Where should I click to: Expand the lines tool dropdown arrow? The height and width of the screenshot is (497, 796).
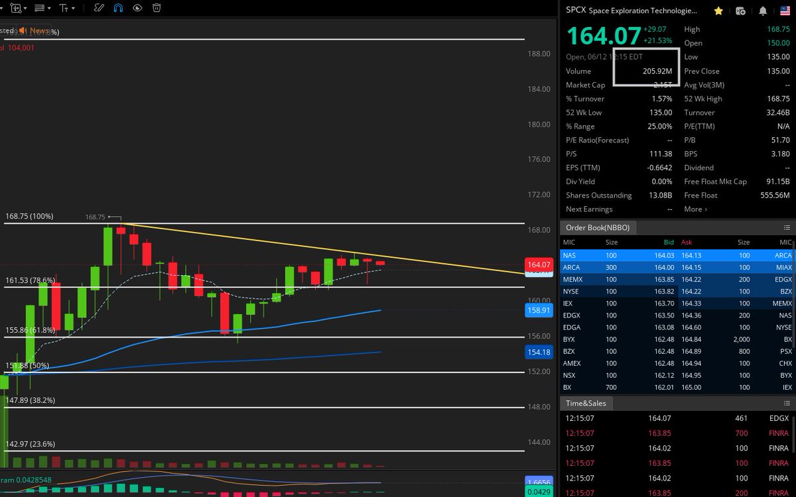coord(50,9)
